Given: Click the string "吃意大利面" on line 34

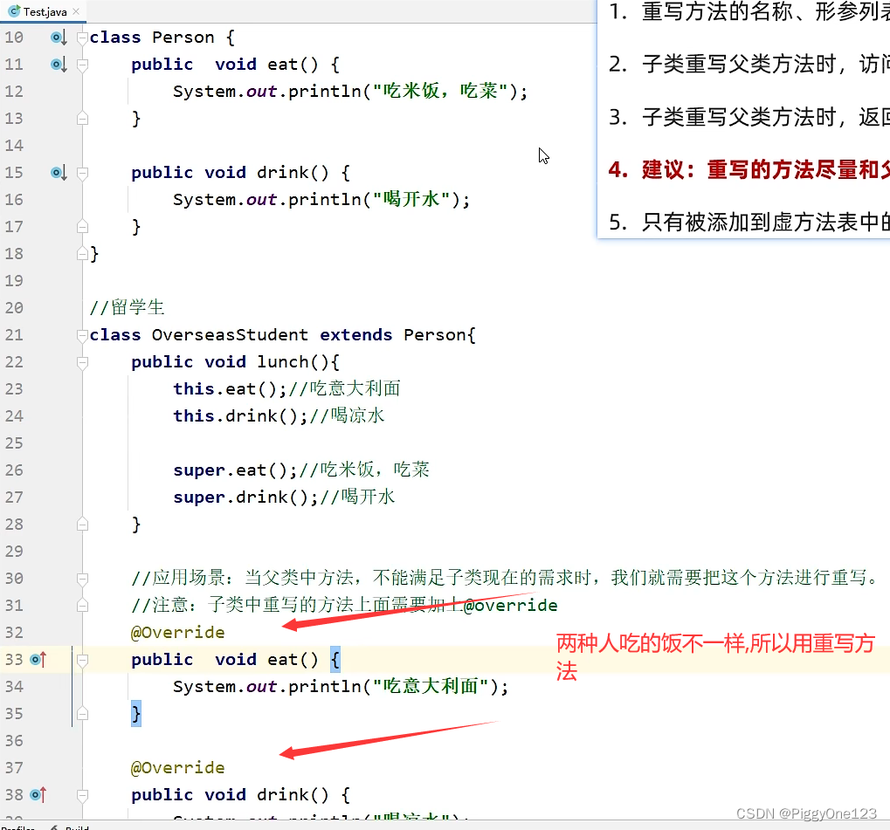Looking at the screenshot, I should 431,687.
